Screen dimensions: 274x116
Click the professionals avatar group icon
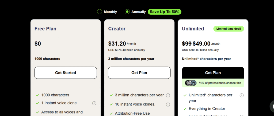click(191, 83)
